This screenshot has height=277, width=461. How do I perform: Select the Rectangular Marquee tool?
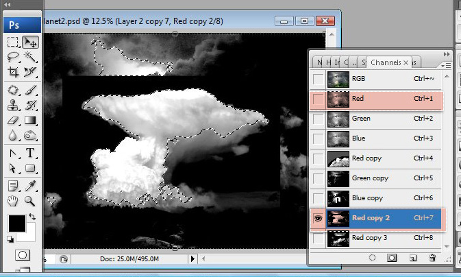click(12, 42)
